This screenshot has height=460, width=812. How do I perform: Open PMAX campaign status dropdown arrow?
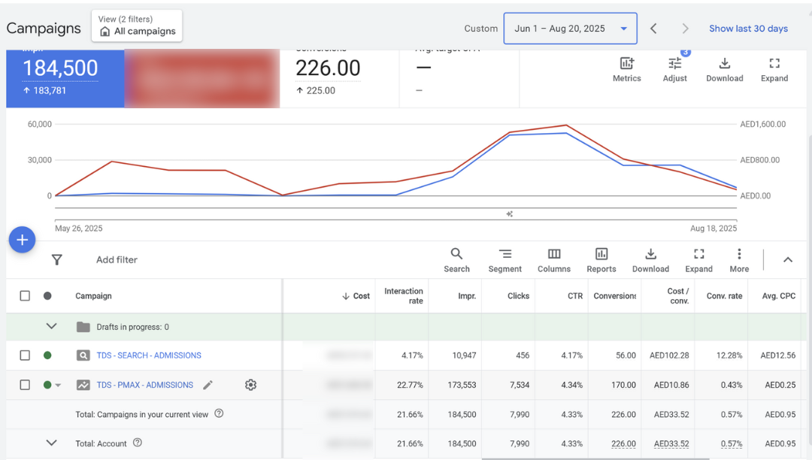pyautogui.click(x=59, y=386)
